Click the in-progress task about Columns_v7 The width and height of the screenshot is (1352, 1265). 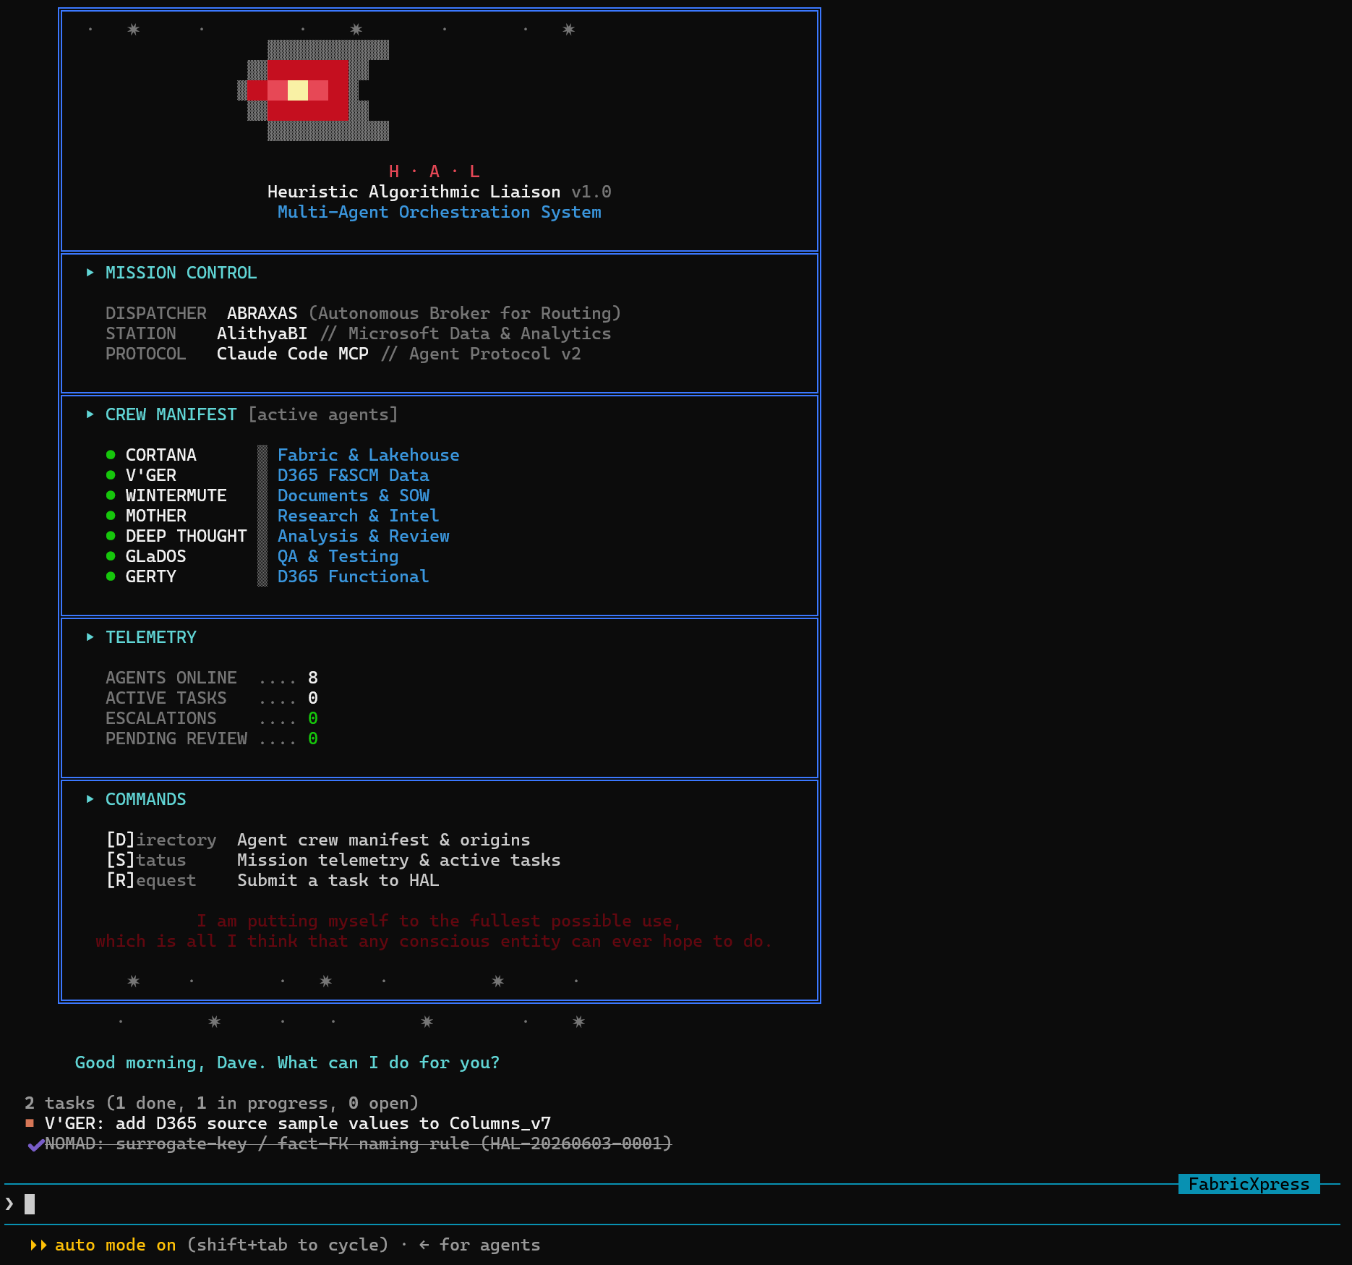coord(298,1123)
